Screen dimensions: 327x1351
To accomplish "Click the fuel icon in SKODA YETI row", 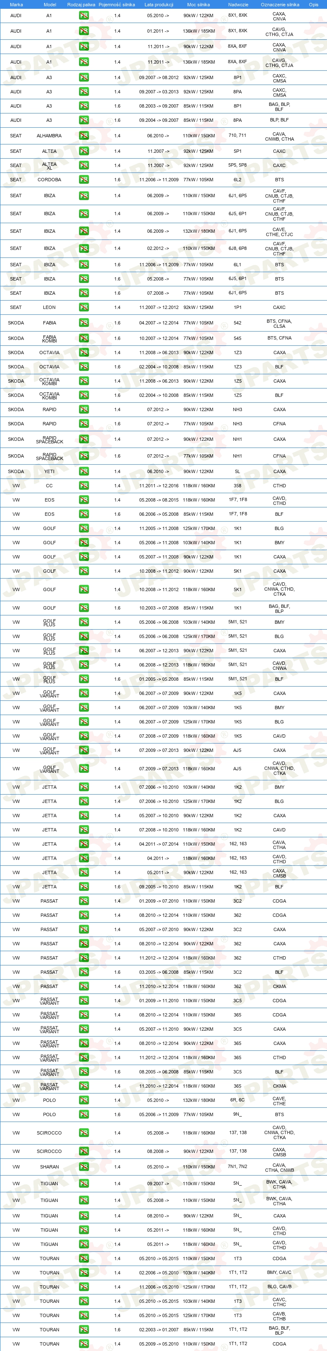I will pos(84,471).
